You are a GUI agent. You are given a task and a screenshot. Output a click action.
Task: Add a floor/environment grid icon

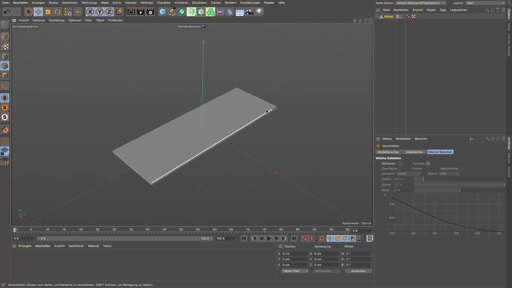[240, 12]
